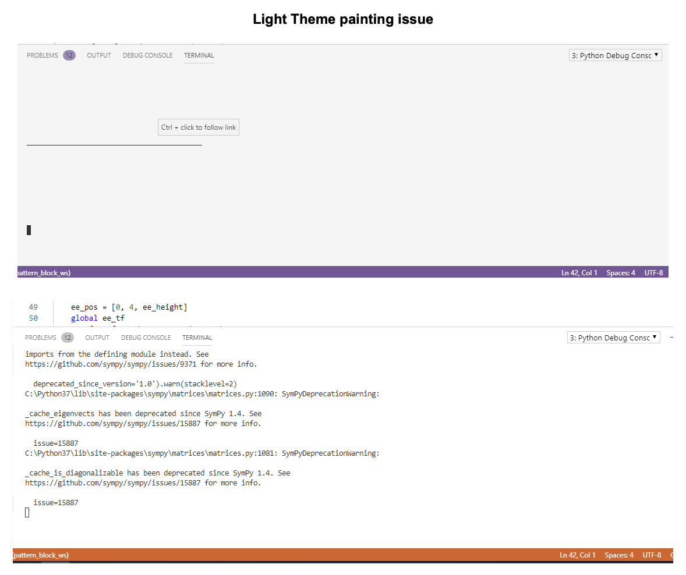Screen dimensions: 686x575
Task: Click the matrices.py:1081 file path line
Action: coord(202,453)
